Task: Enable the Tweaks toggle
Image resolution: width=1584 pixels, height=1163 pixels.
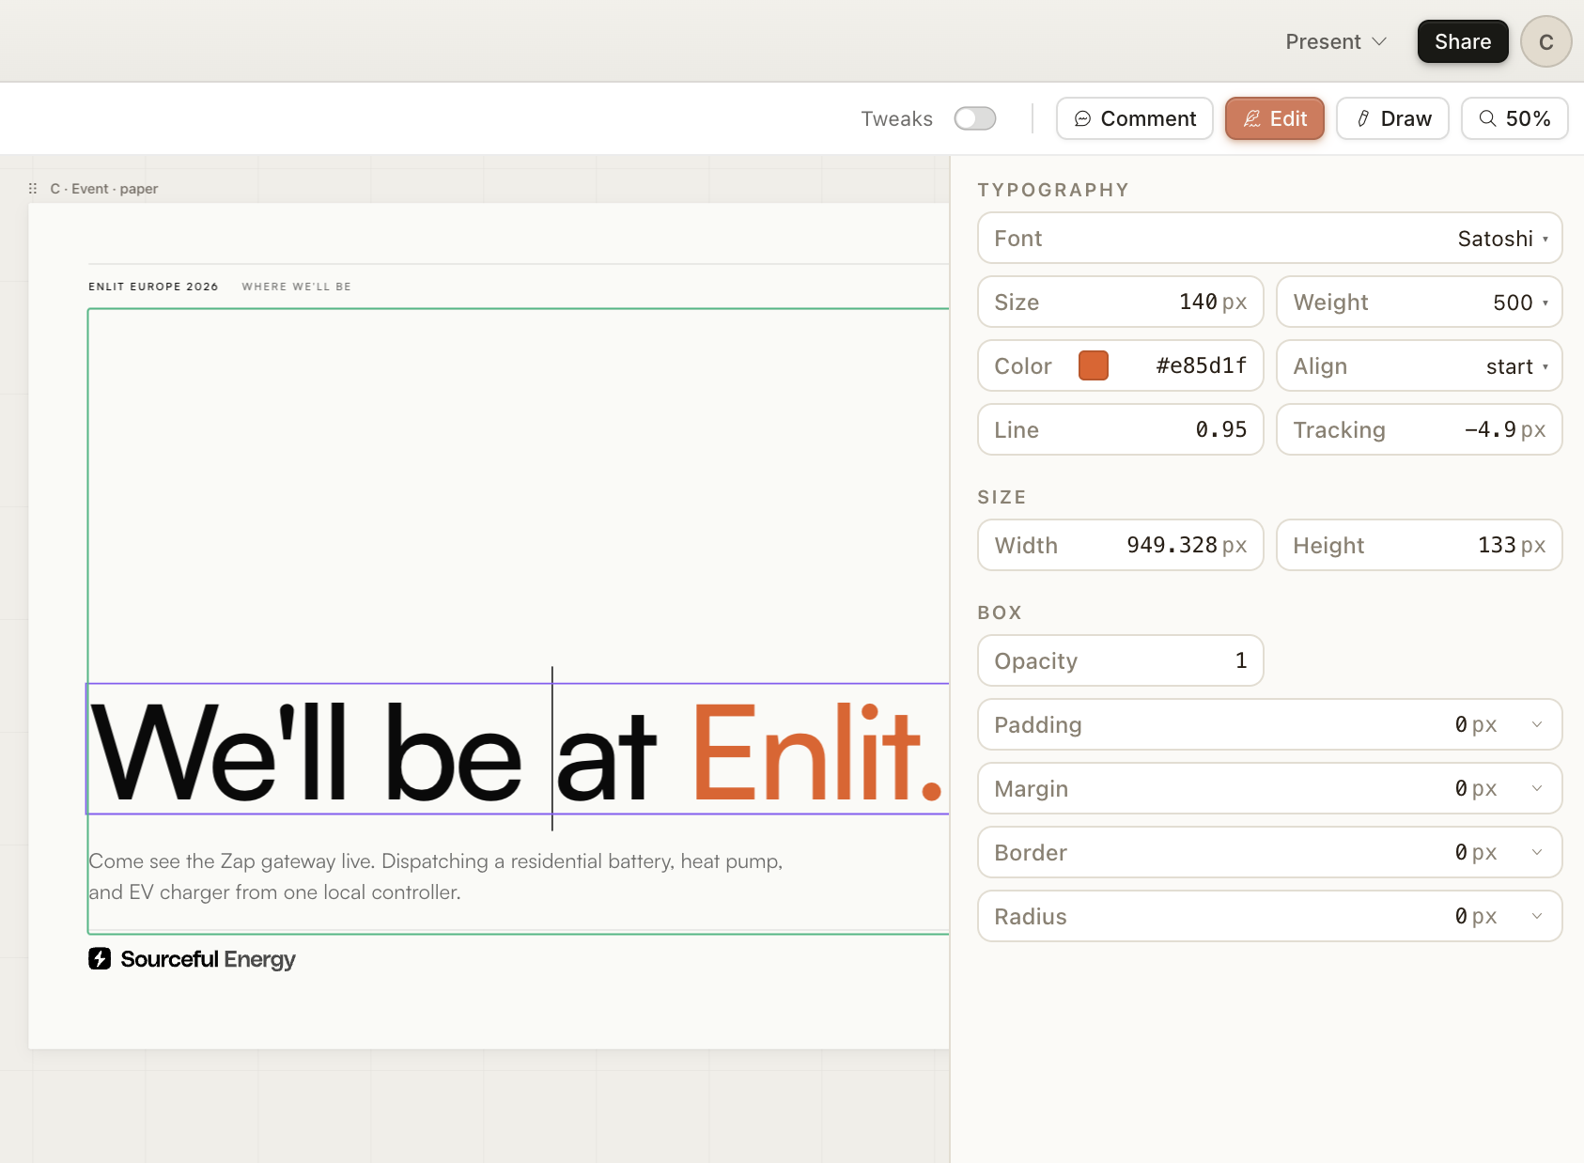Action: point(974,118)
